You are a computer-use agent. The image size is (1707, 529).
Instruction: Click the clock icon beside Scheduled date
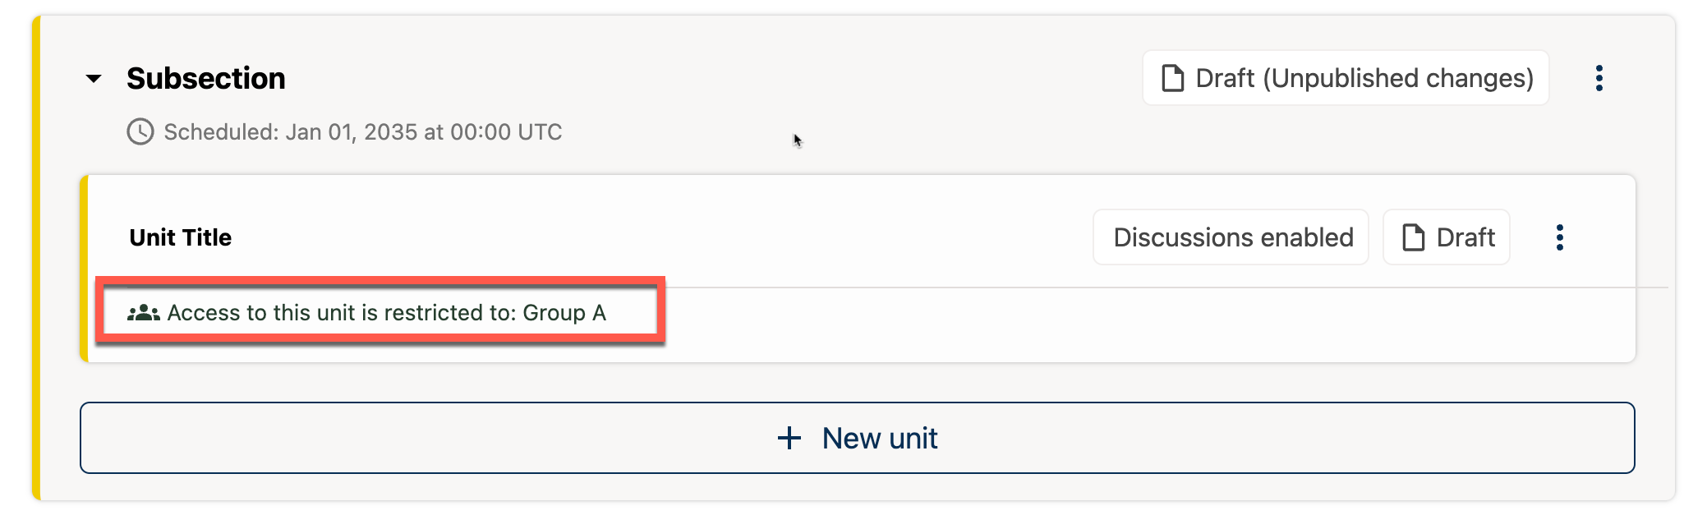tap(140, 131)
